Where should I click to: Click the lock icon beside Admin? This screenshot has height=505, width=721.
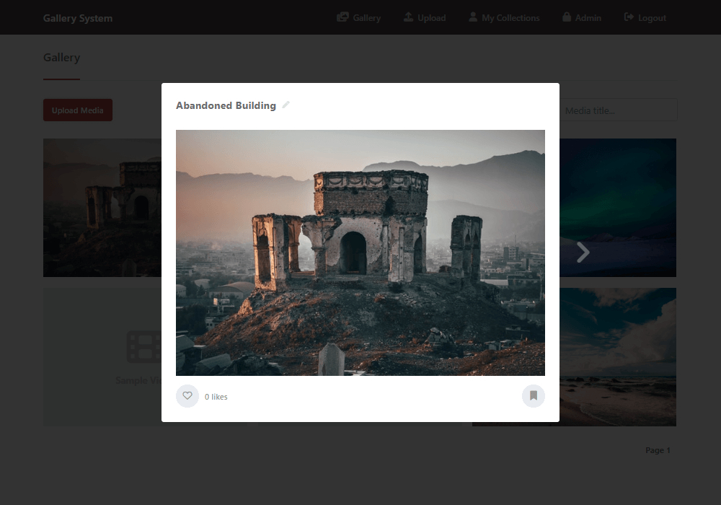(x=567, y=17)
